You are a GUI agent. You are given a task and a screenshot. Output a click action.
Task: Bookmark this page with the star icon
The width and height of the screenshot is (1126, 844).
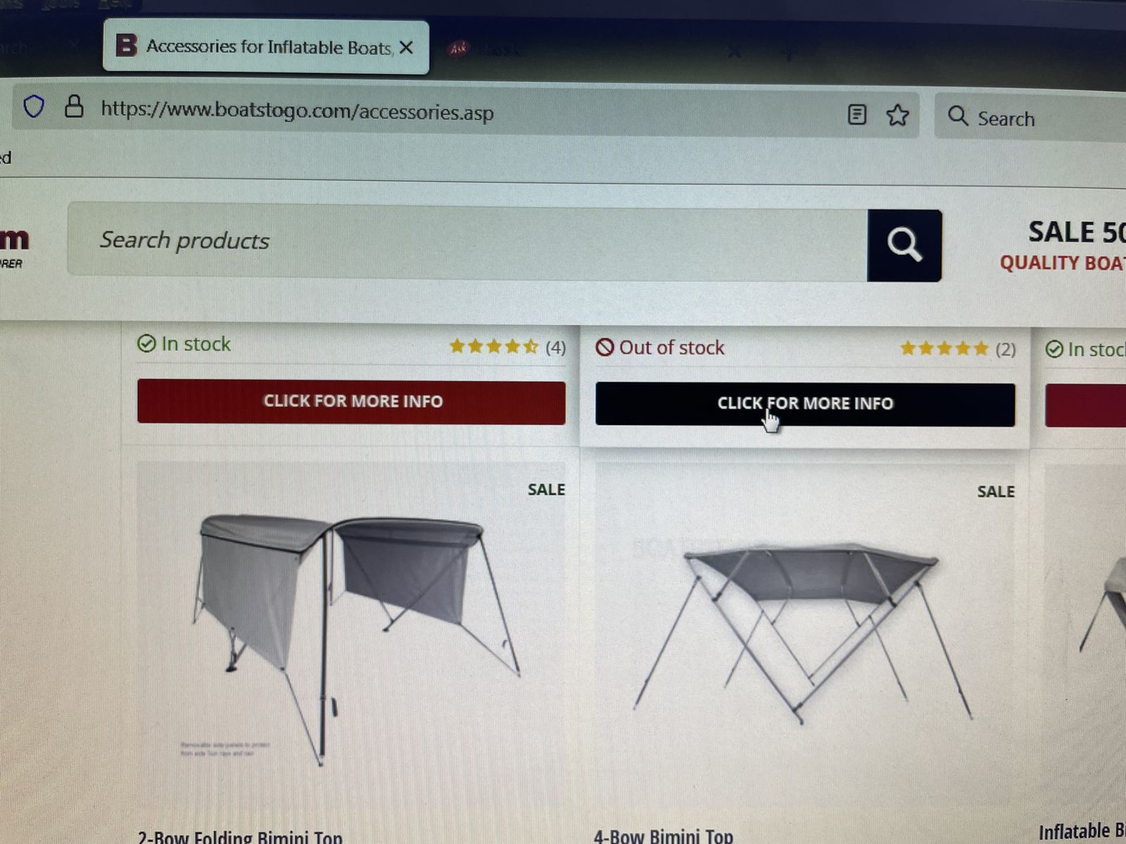coord(897,115)
